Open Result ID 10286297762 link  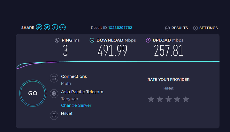120,27
